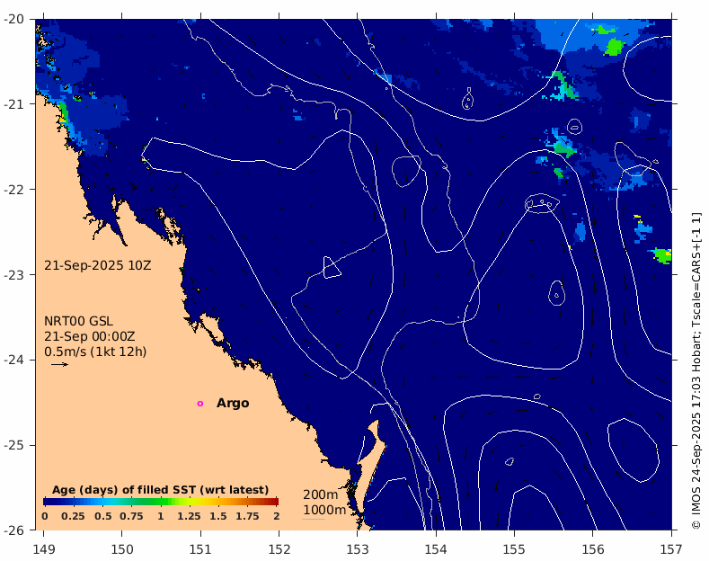Screen dimensions: 709x561
Task: Click the '151' longitude axis label
Action: [200, 549]
